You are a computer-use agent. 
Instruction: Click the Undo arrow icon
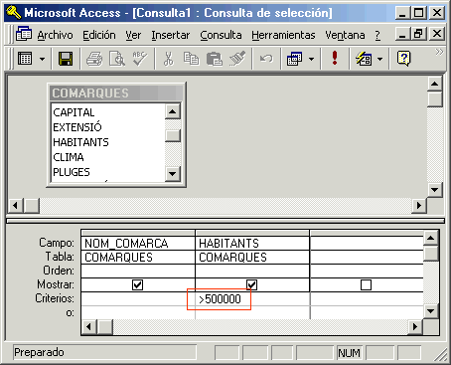point(266,59)
